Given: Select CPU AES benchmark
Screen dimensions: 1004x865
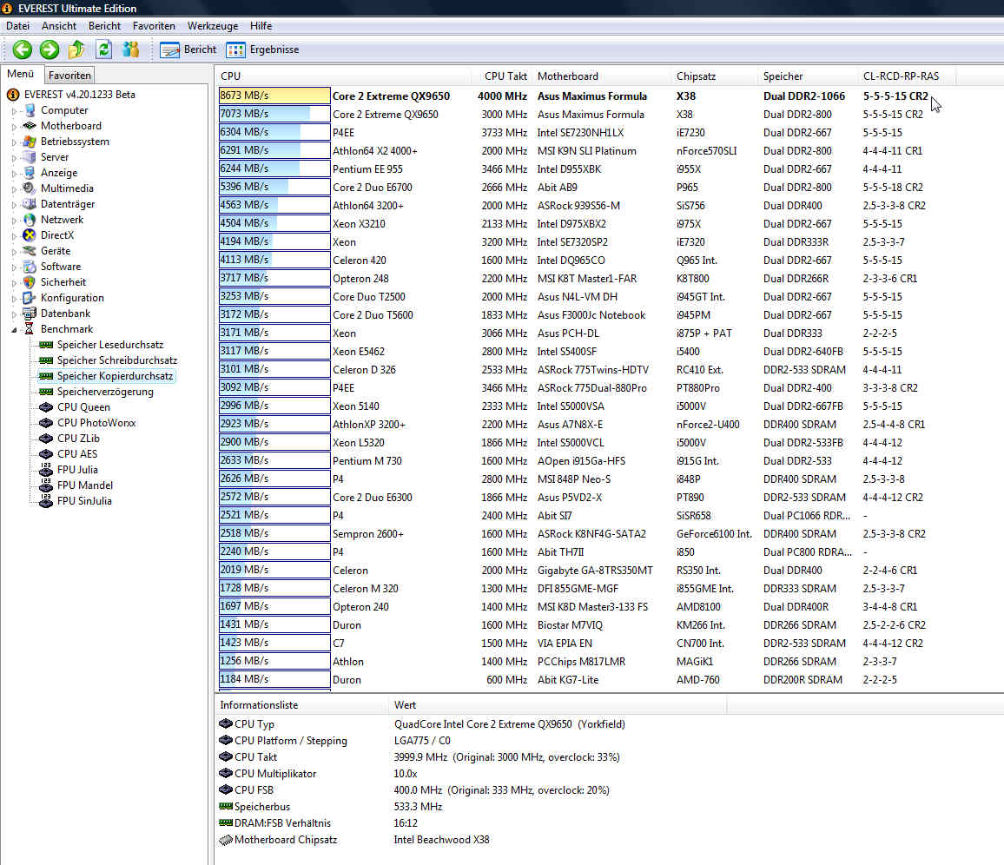Looking at the screenshot, I should (x=76, y=454).
